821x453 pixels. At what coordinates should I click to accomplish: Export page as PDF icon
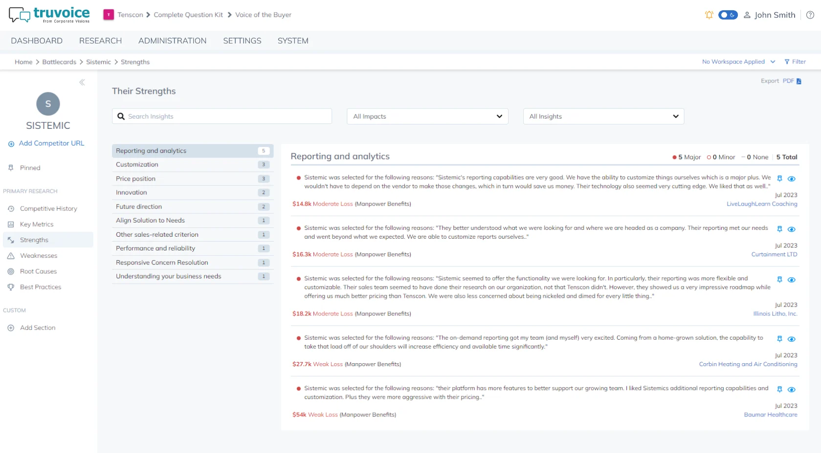pyautogui.click(x=799, y=81)
